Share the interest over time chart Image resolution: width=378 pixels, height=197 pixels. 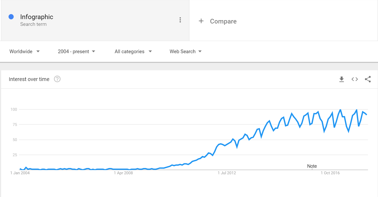(x=368, y=79)
